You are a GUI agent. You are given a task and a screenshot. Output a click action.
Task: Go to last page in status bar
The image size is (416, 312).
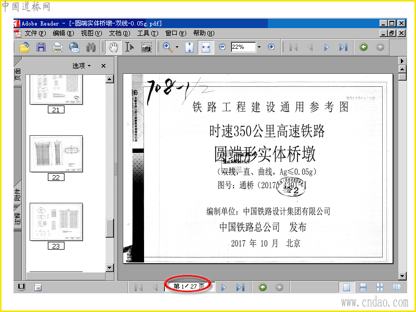click(x=240, y=287)
